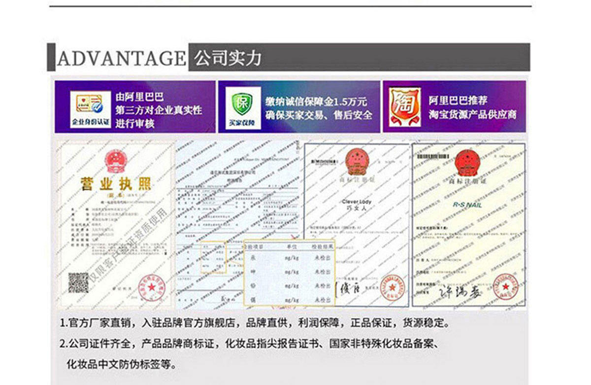Click the 第三方对企业真实性 text line

coord(159,110)
